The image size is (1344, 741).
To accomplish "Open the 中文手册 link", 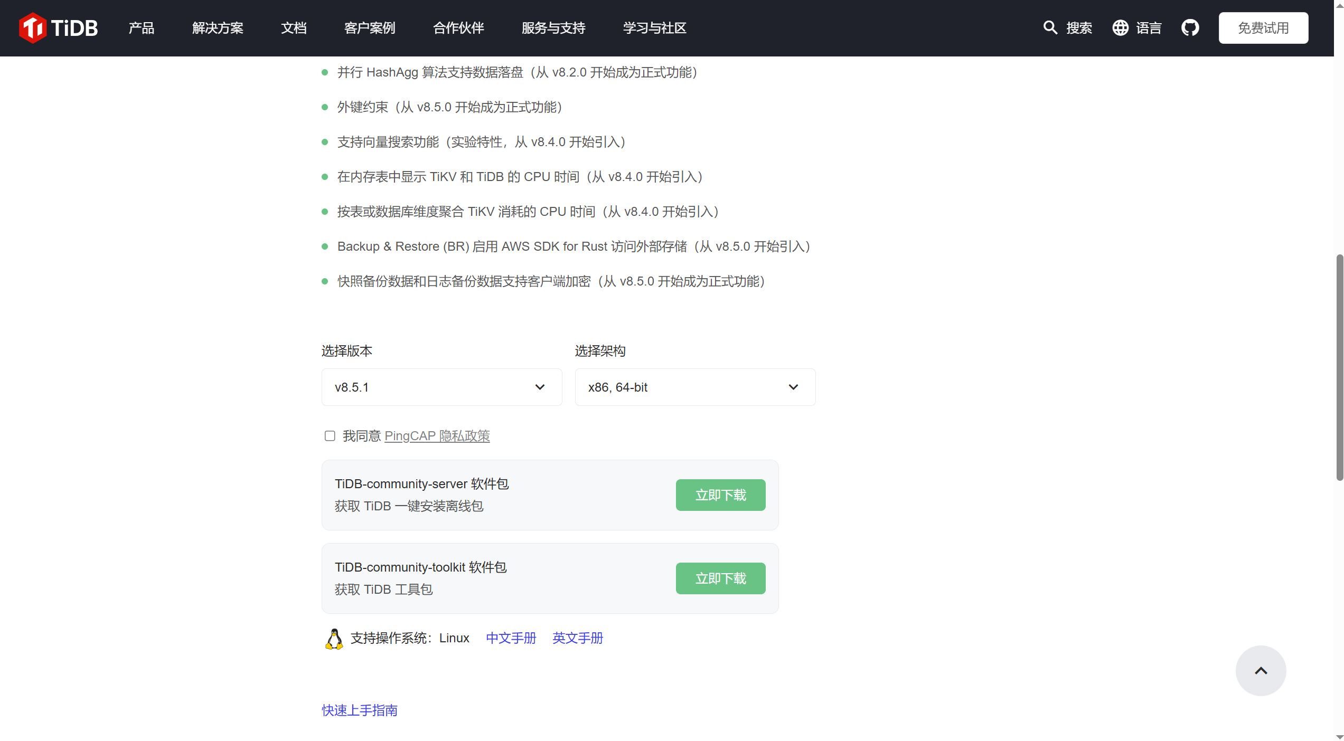I will click(510, 638).
